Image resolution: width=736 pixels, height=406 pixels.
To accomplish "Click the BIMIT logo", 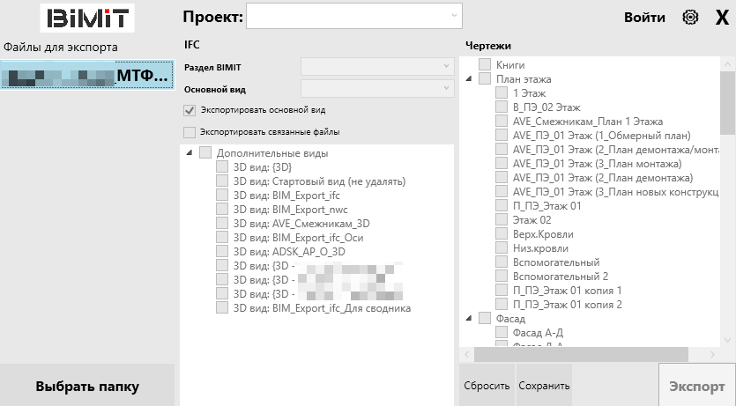I will point(88,18).
